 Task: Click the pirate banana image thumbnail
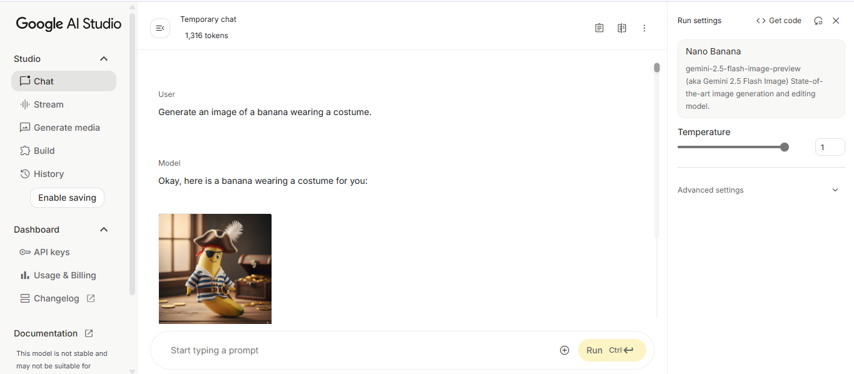215,268
